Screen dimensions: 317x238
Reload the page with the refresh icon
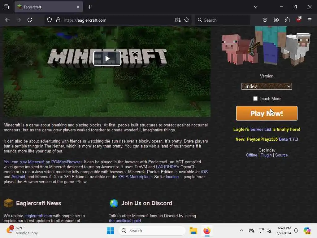click(30, 20)
